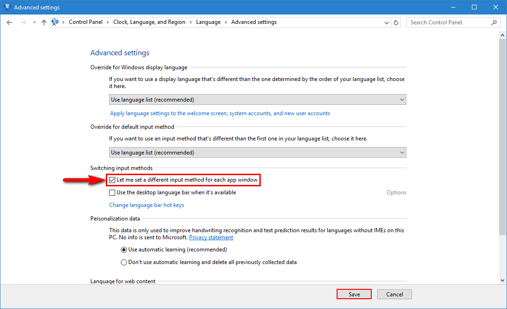Enable setting different input method per app window

[112, 180]
